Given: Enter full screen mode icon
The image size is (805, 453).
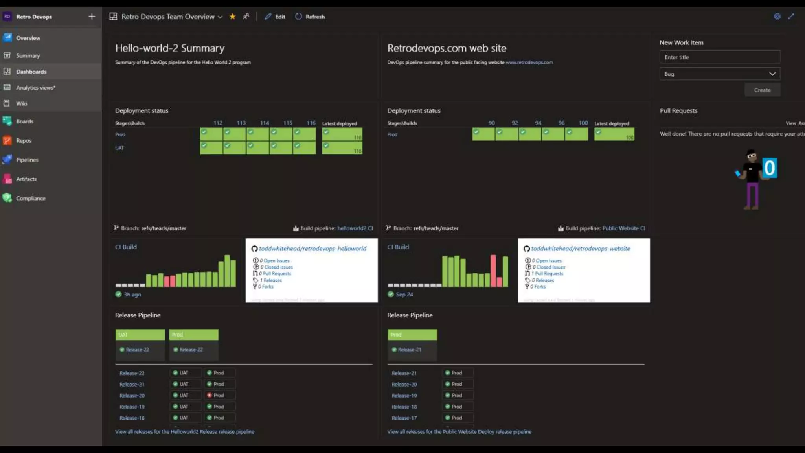Looking at the screenshot, I should 791,17.
